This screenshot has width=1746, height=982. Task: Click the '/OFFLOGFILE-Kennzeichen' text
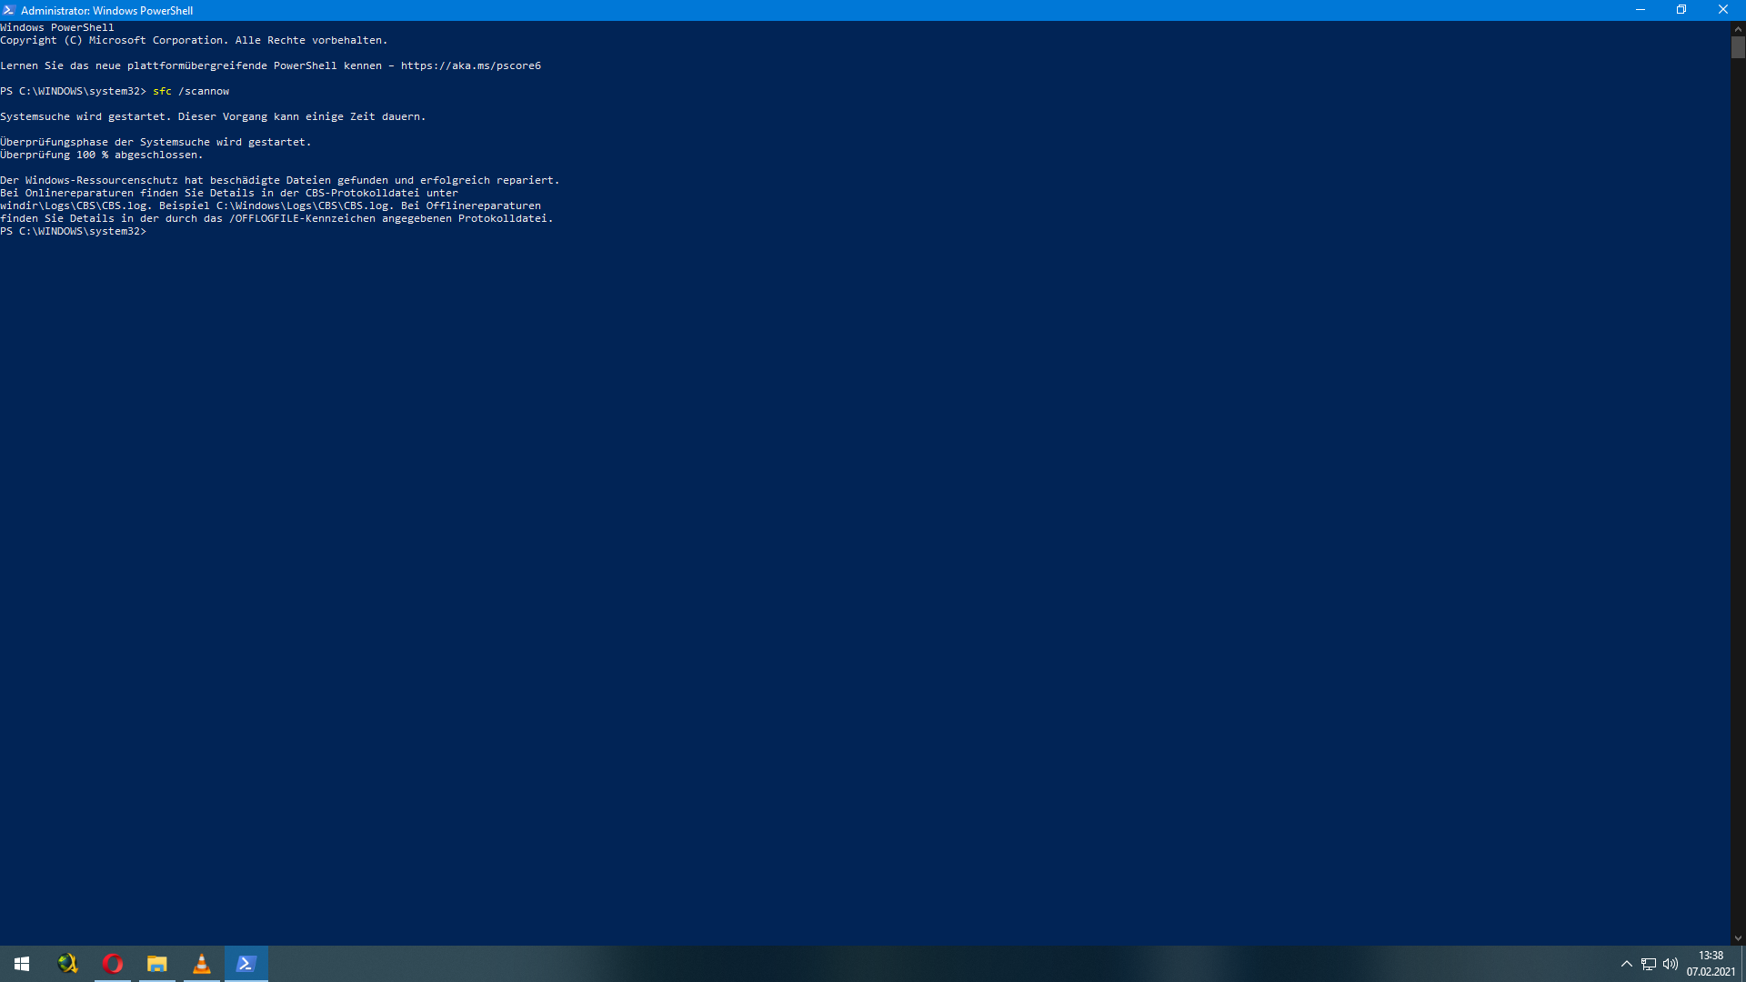(x=302, y=218)
